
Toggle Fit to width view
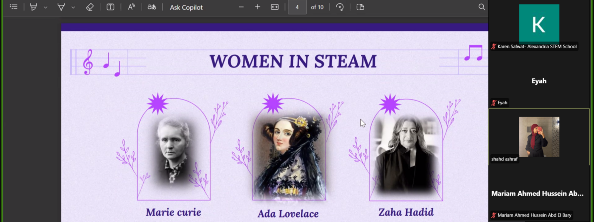(275, 7)
